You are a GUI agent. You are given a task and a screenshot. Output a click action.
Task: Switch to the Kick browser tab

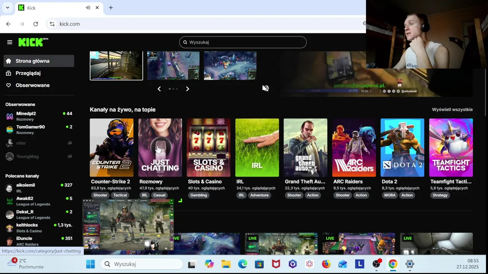[53, 8]
